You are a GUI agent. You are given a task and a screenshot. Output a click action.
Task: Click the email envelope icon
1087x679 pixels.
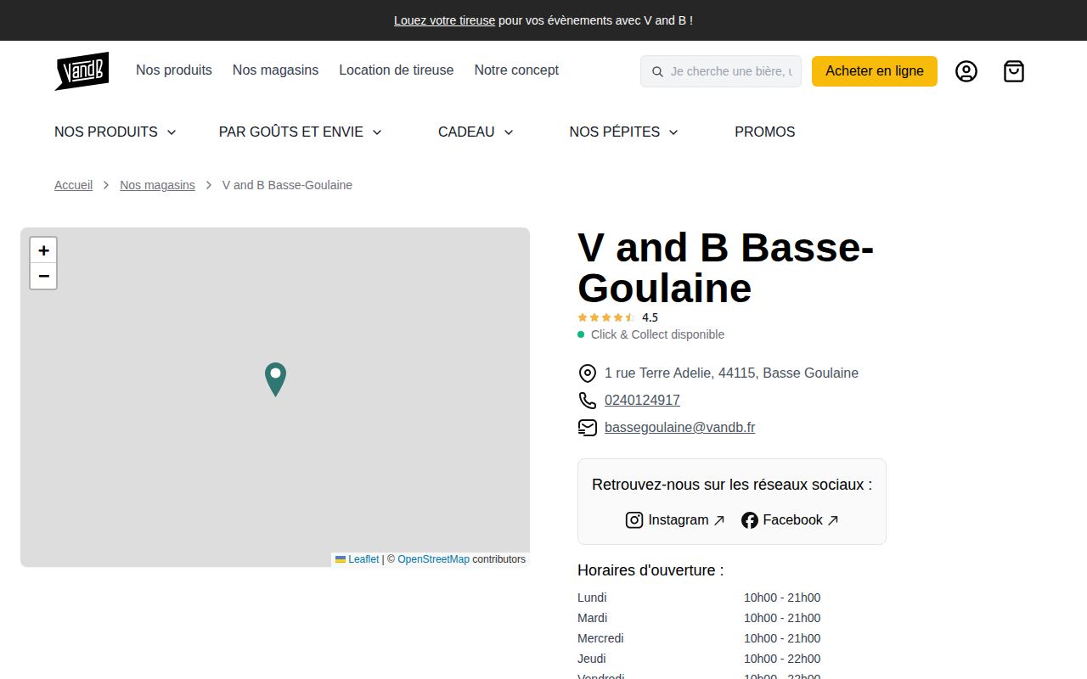587,427
